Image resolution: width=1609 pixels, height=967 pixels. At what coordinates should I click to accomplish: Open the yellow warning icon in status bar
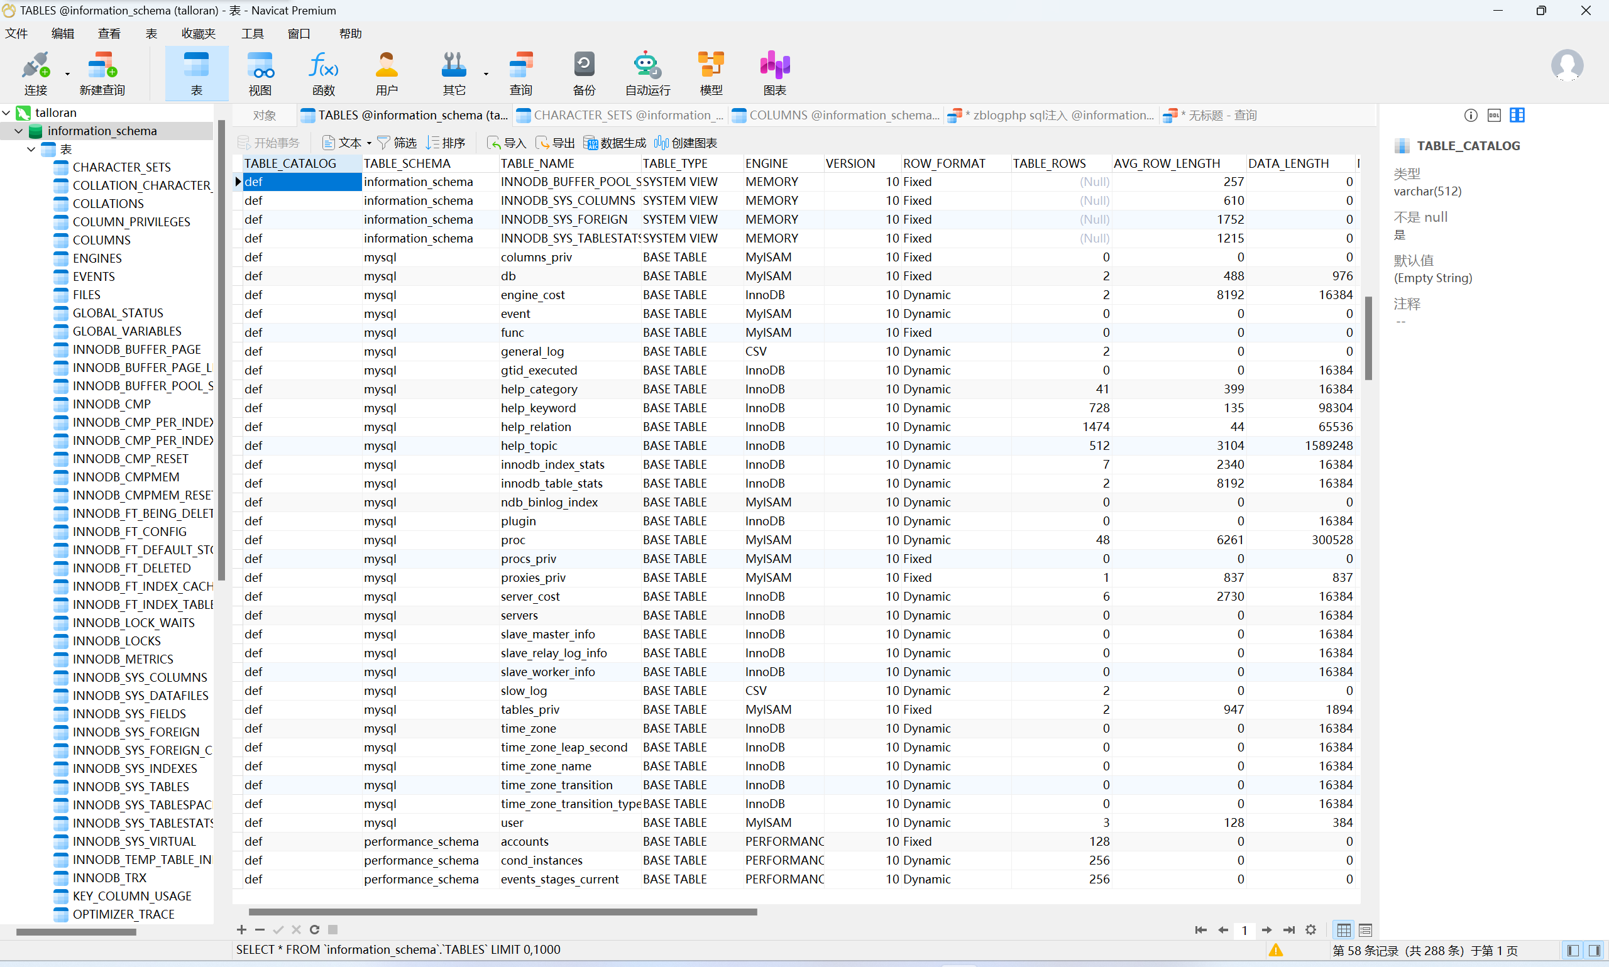[x=1275, y=950]
